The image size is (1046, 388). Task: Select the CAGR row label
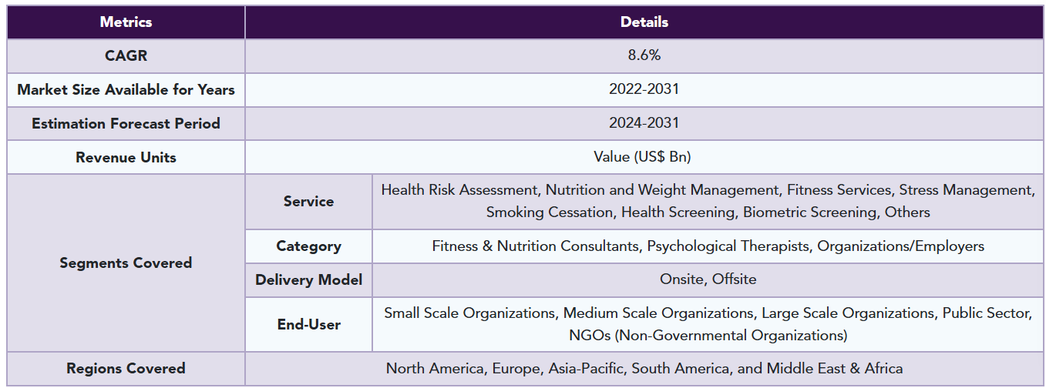pos(126,56)
